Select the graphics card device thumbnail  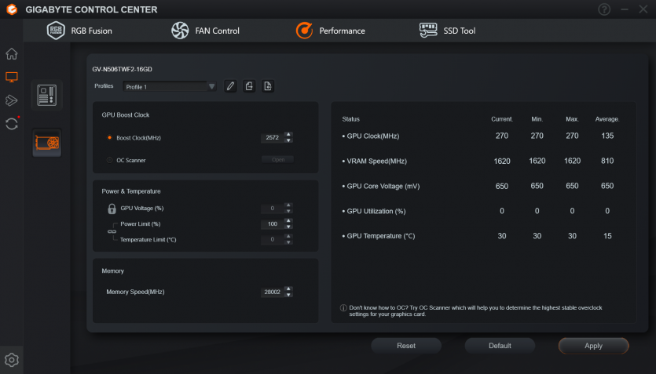coord(46,143)
